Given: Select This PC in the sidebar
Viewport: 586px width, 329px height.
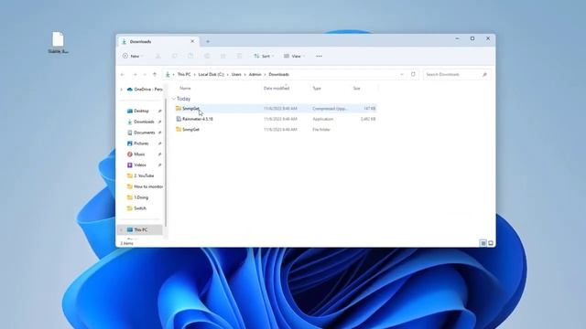Looking at the screenshot, I should [x=140, y=229].
